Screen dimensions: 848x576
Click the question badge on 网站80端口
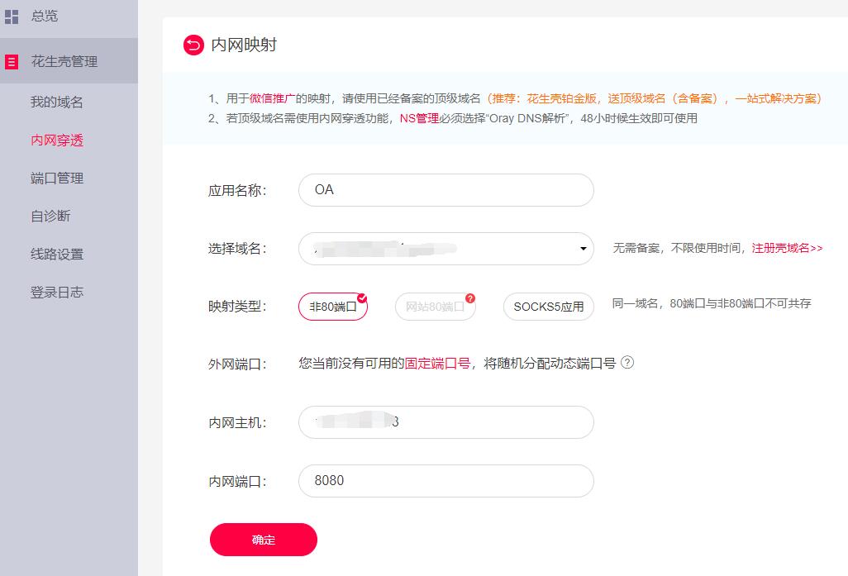click(x=470, y=298)
